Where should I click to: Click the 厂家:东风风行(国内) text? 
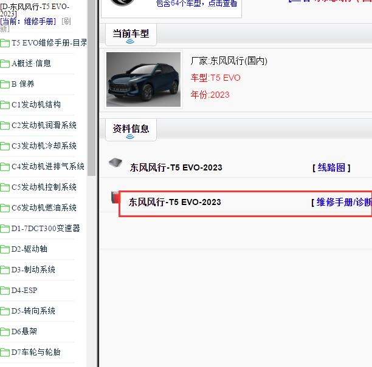click(x=229, y=61)
